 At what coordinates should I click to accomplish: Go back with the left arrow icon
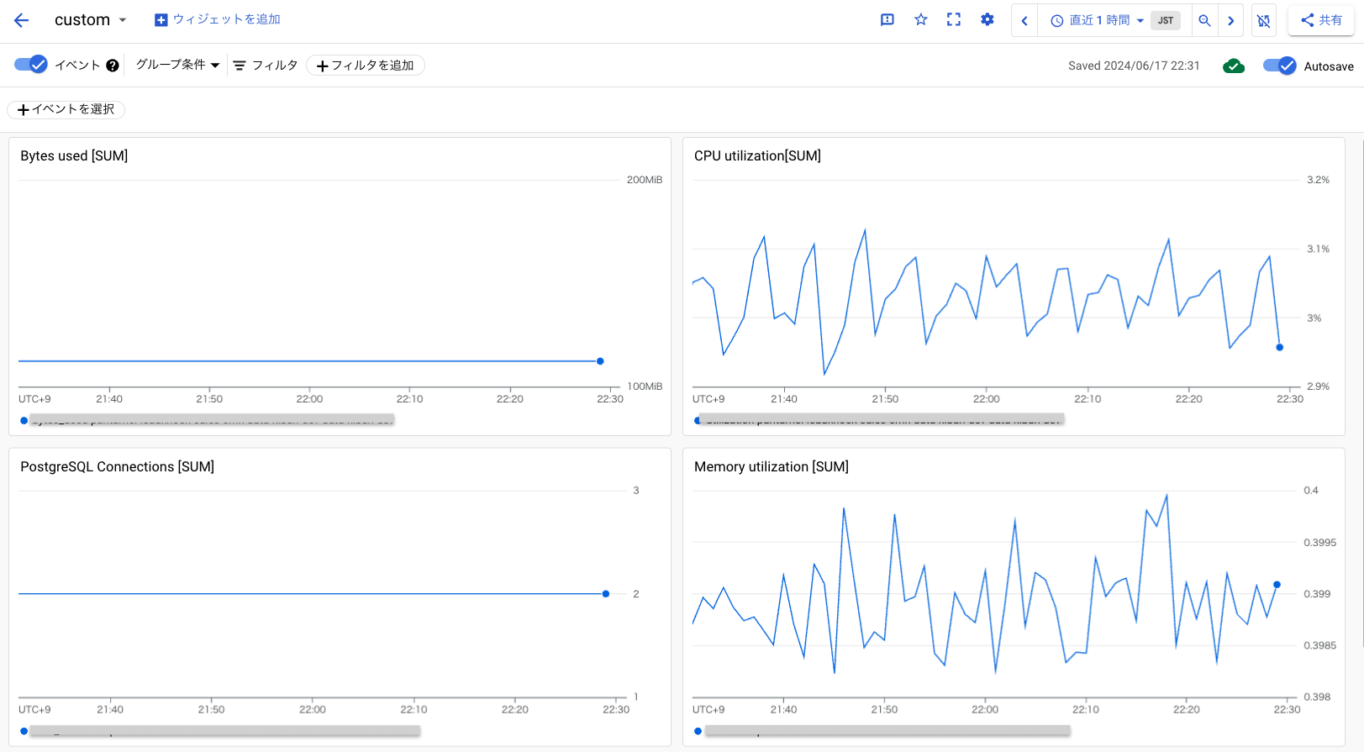(x=22, y=20)
